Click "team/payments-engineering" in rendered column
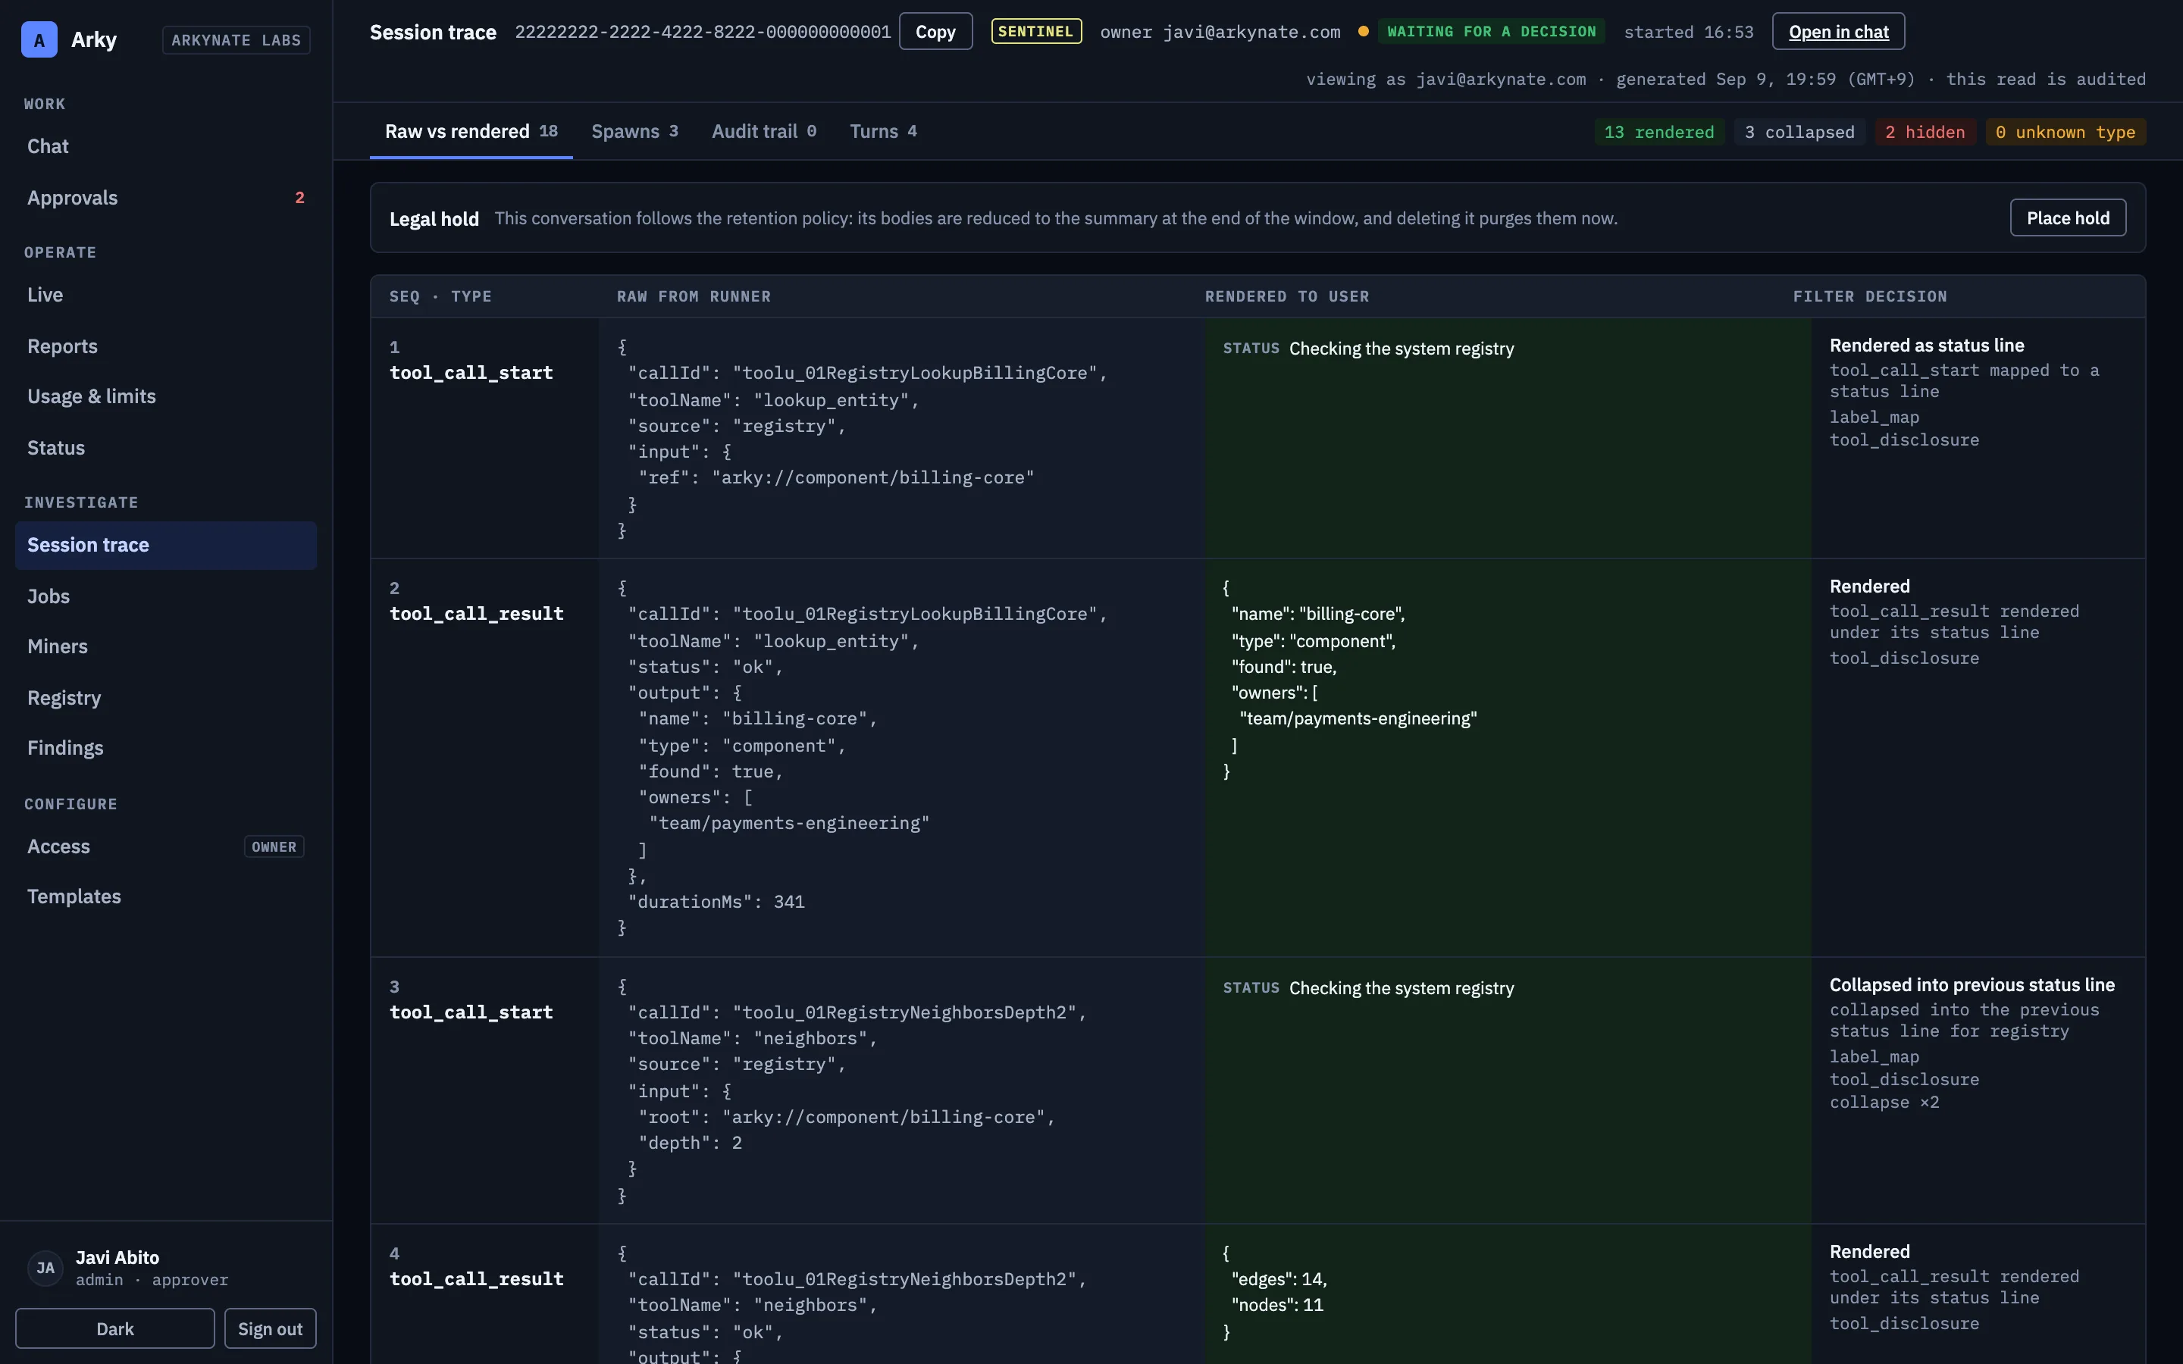This screenshot has height=1364, width=2183. 1358,718
